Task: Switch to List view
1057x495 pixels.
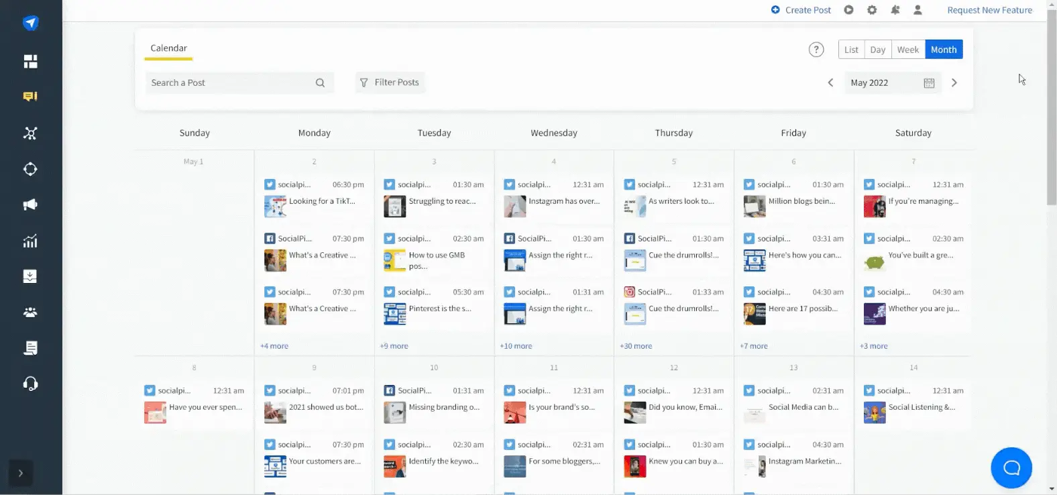Action: (x=851, y=50)
